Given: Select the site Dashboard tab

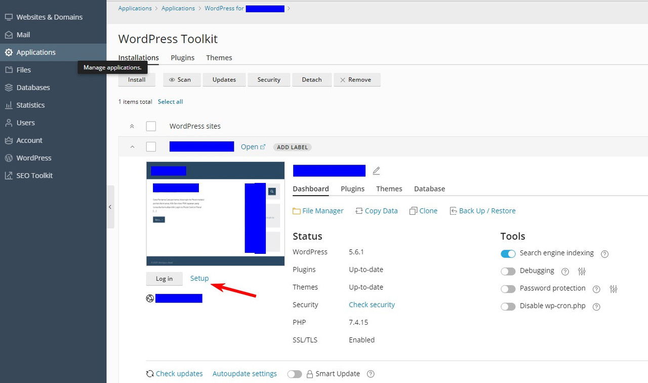Looking at the screenshot, I should click(311, 189).
